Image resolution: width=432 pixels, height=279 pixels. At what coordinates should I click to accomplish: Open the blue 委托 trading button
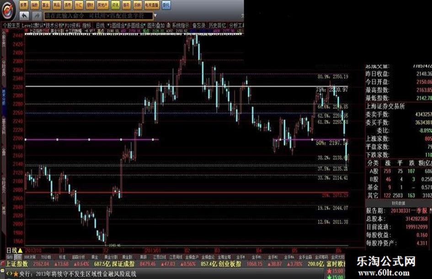point(166,5)
